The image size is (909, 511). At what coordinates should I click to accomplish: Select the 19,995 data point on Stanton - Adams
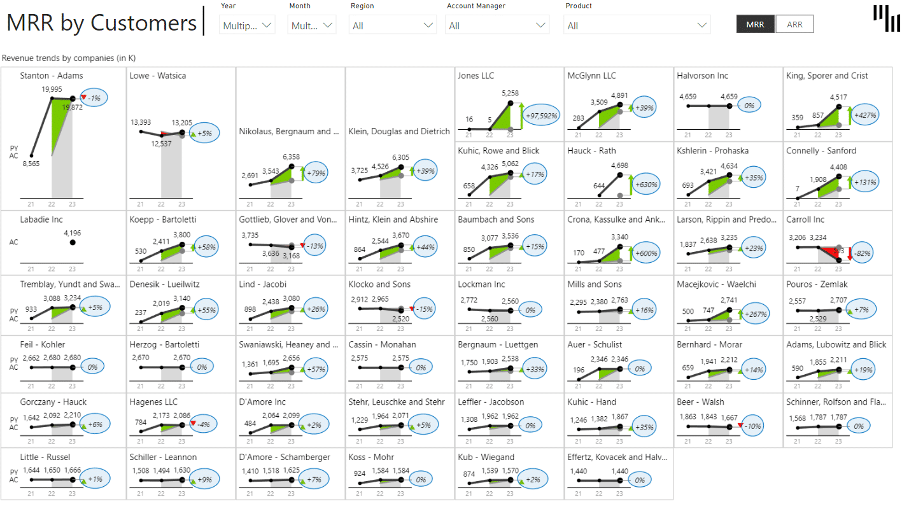(51, 98)
